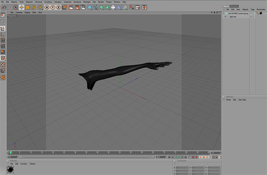Click the Record keyframe red button
This screenshot has width=267, height=175.
pos(193,157)
